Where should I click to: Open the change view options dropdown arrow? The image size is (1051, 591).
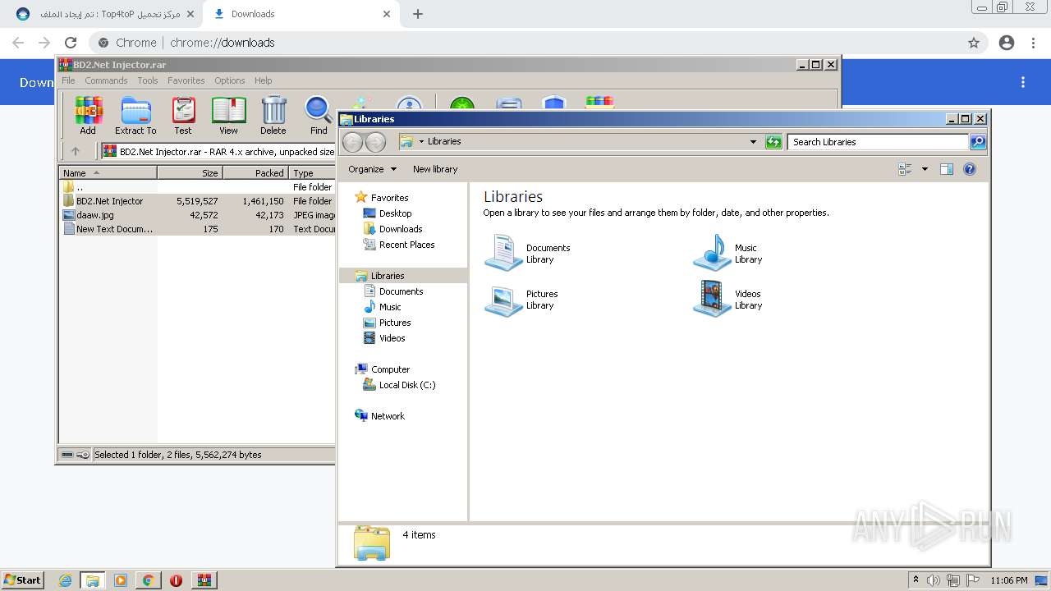[x=925, y=169]
